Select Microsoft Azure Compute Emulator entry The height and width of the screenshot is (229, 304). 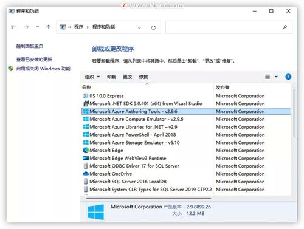pos(186,119)
